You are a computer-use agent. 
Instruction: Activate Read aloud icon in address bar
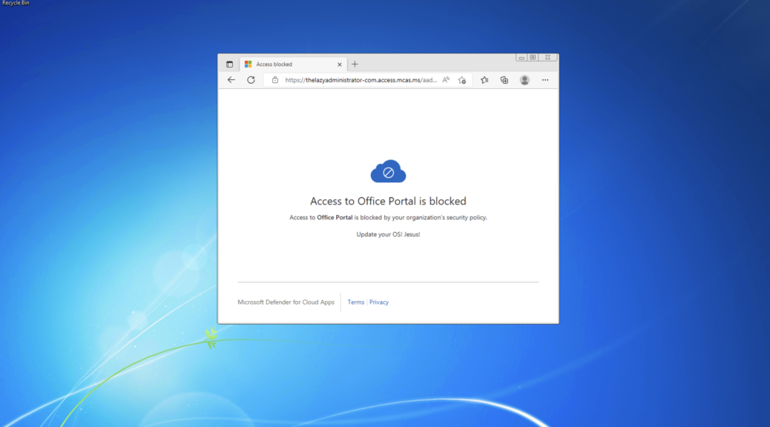point(446,80)
